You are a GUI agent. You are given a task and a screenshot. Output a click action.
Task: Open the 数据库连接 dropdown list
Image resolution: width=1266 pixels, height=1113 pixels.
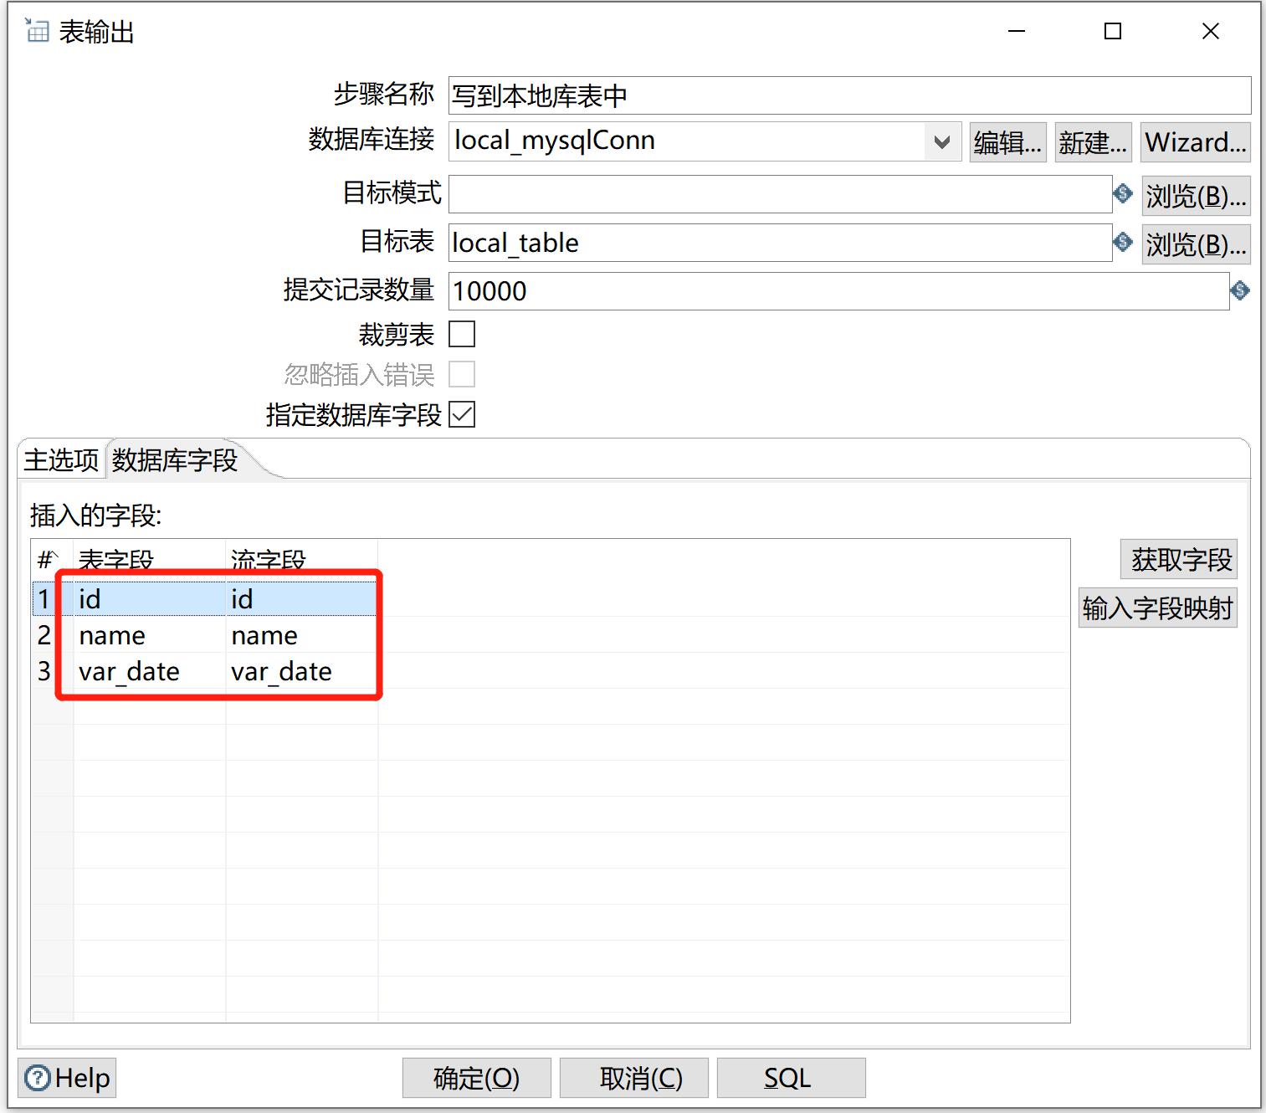(942, 141)
